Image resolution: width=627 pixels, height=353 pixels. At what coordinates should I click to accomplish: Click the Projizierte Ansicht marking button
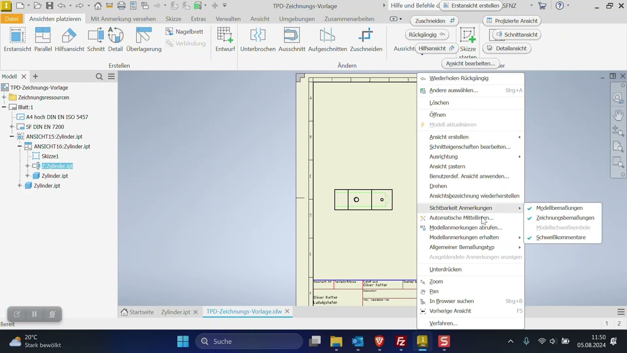click(511, 21)
